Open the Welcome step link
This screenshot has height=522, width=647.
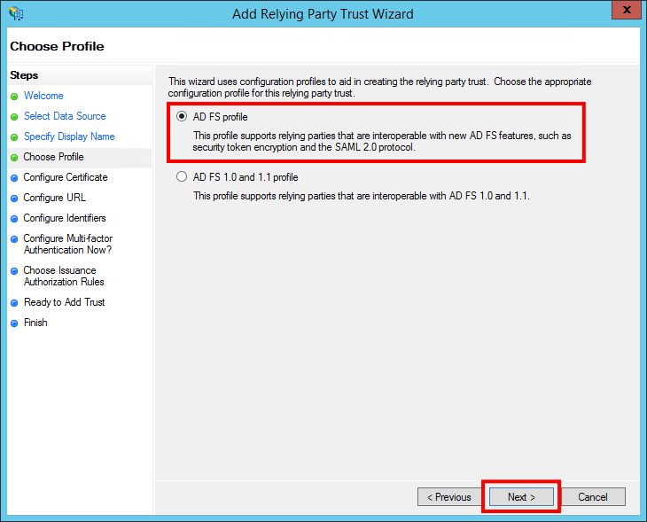click(43, 96)
